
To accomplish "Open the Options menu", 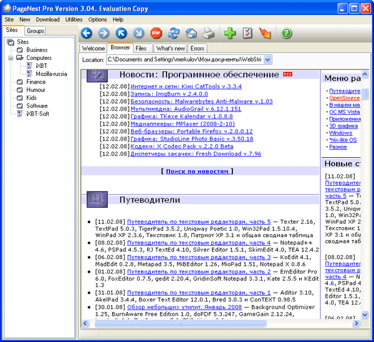I will (x=98, y=19).
